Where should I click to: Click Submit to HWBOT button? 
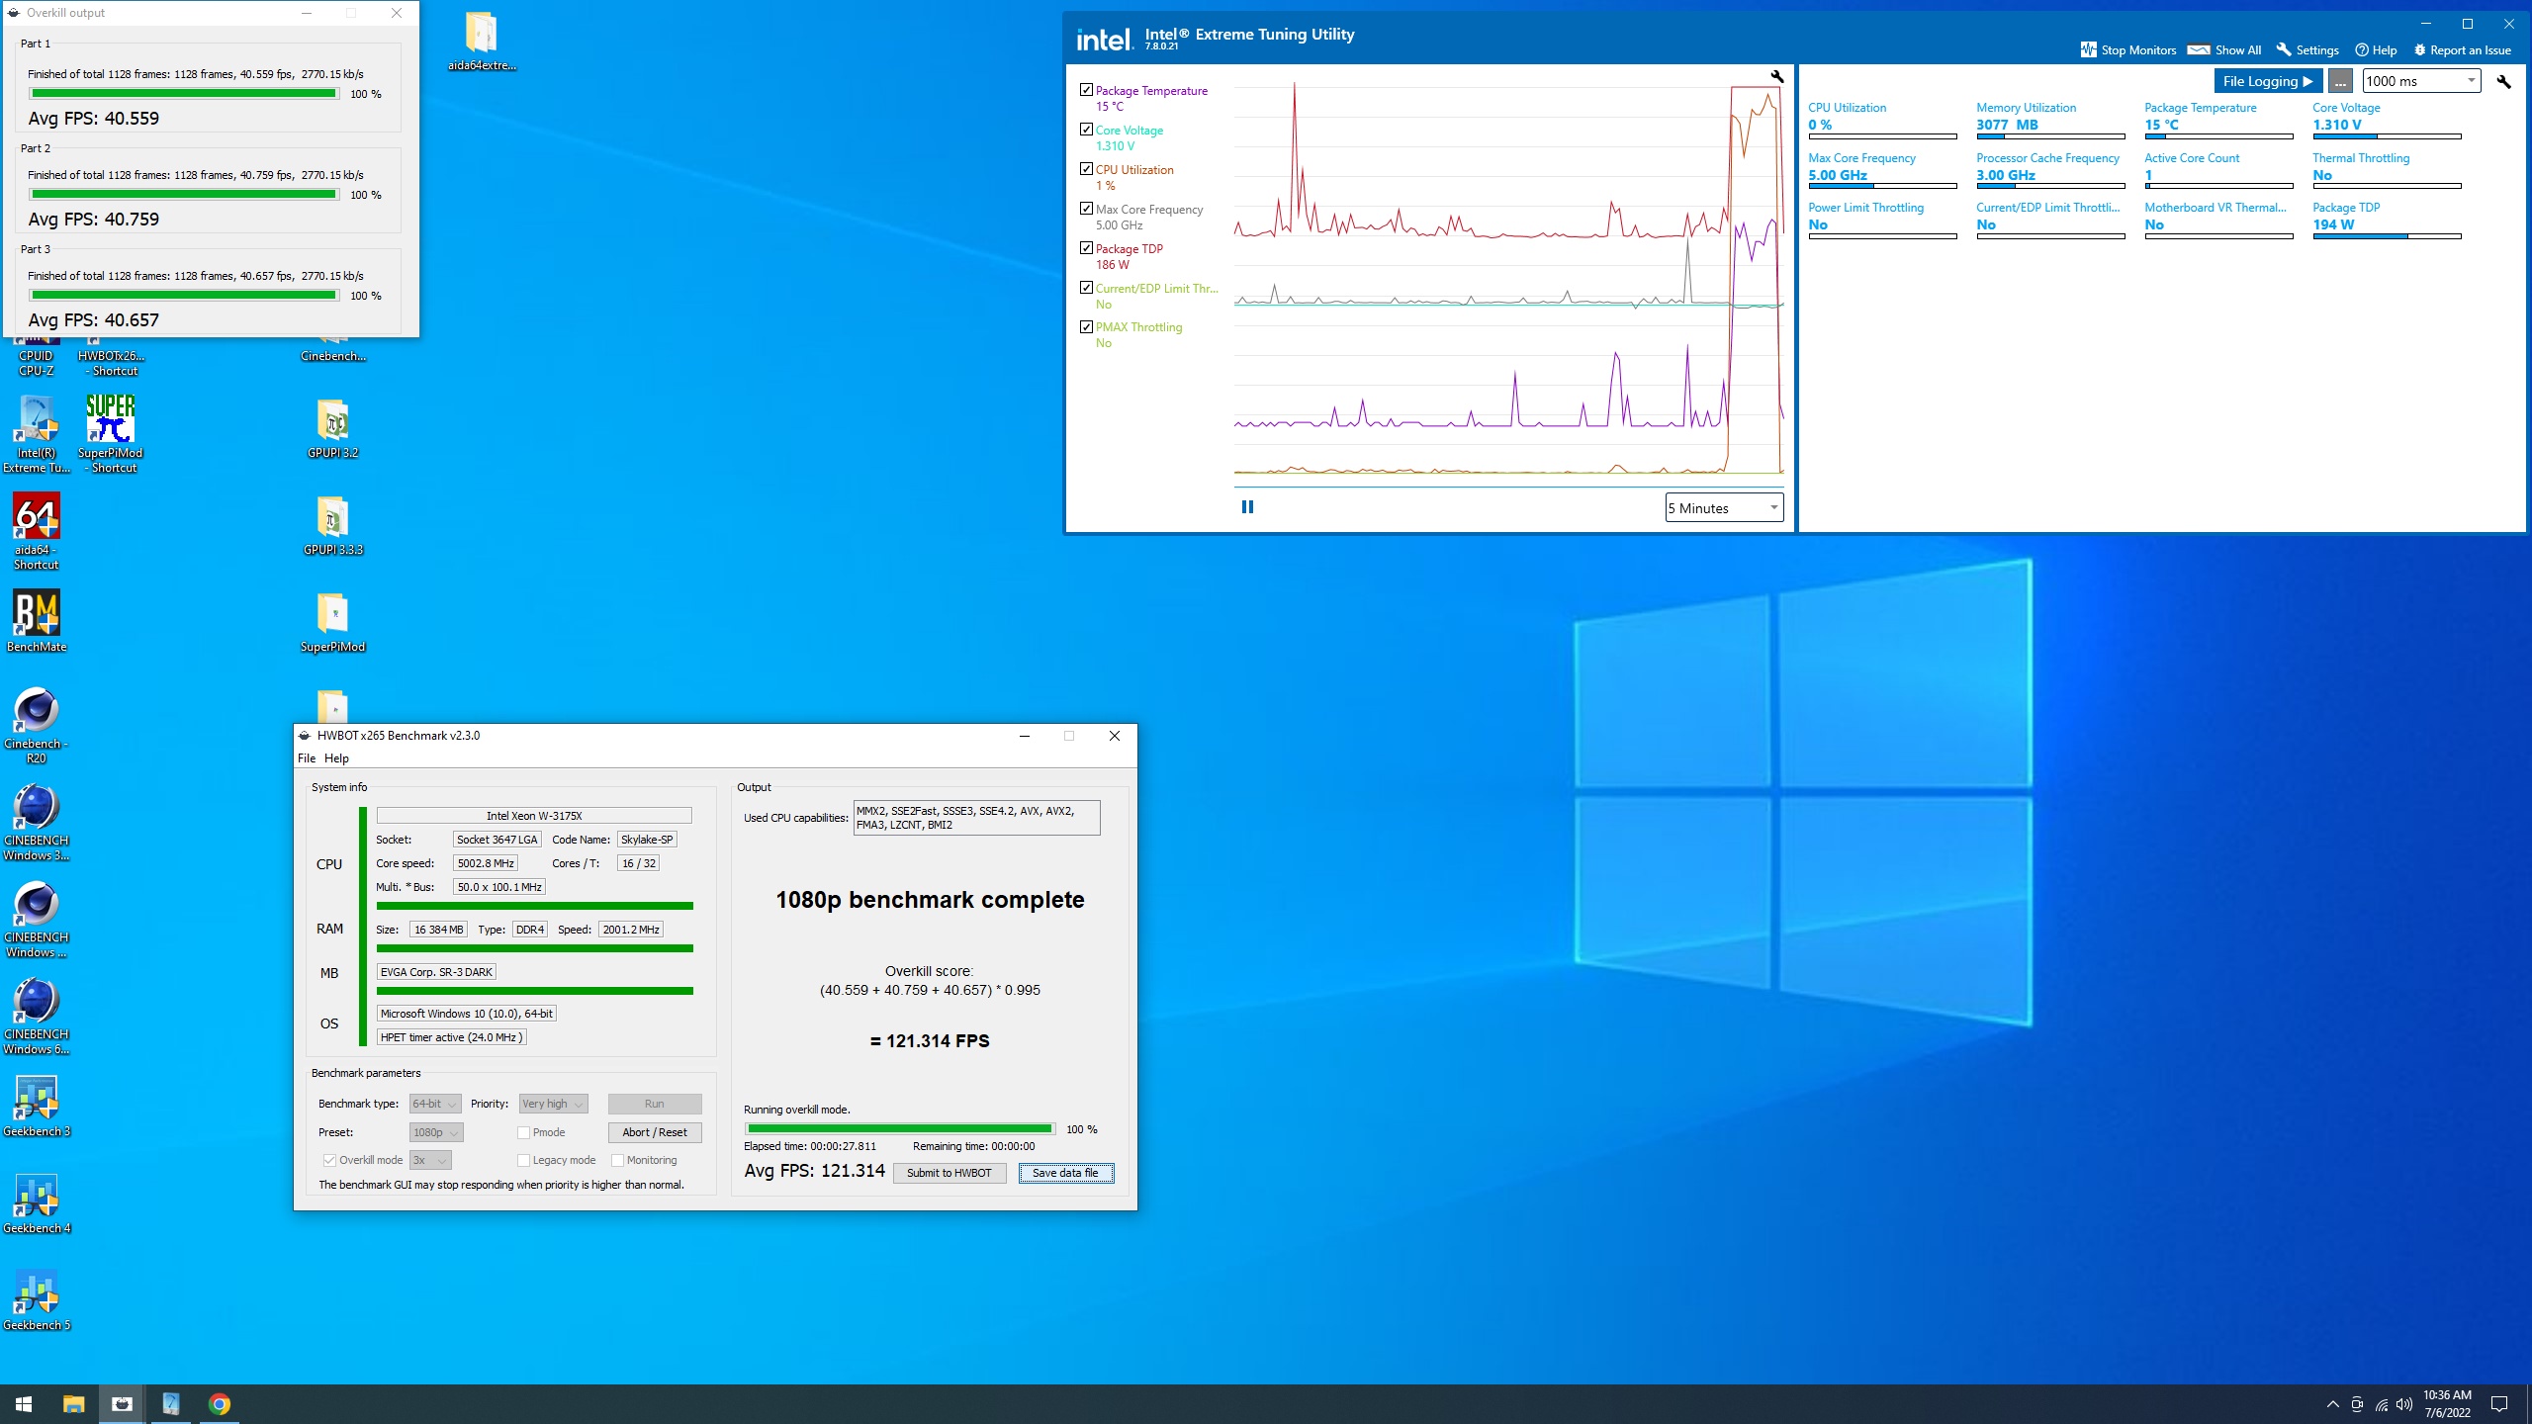coord(949,1173)
